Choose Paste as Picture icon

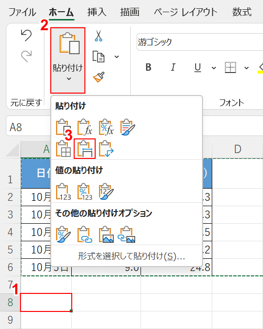click(x=106, y=234)
